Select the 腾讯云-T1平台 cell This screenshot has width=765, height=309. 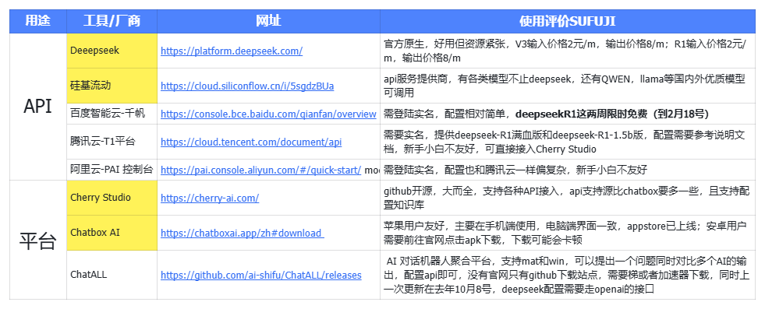[x=112, y=142]
